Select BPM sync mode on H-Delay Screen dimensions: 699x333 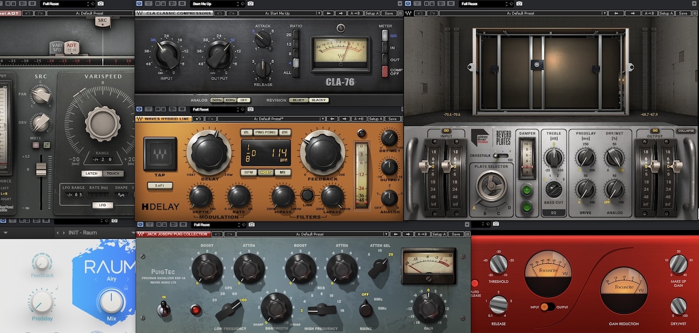point(249,172)
